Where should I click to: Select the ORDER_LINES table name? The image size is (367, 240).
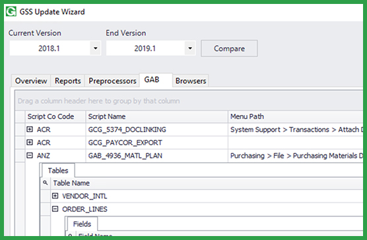(x=84, y=209)
